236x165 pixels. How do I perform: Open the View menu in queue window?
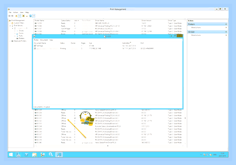[51, 40]
